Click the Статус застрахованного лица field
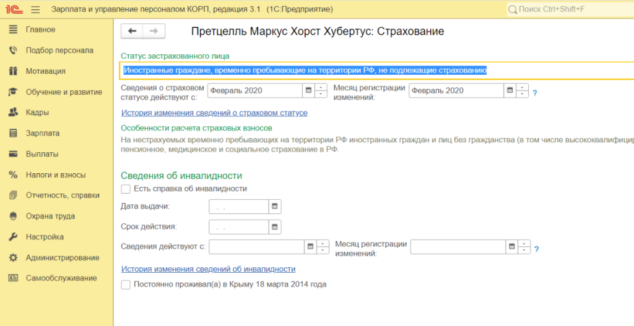634x326 pixels. coord(371,71)
